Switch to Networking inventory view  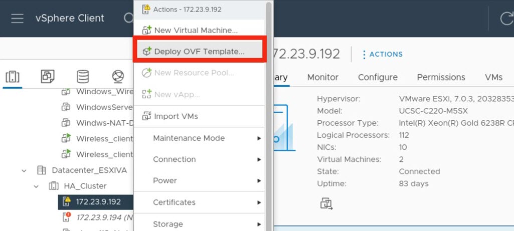point(118,77)
